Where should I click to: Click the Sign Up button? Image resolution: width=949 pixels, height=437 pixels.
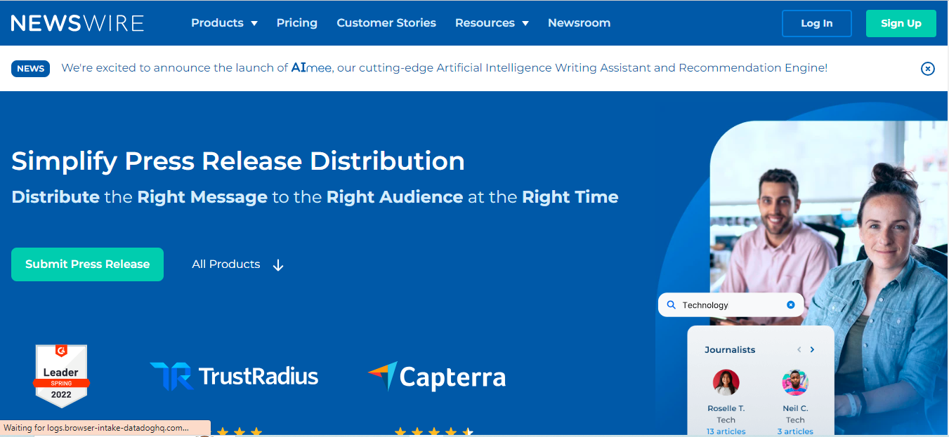pos(901,23)
